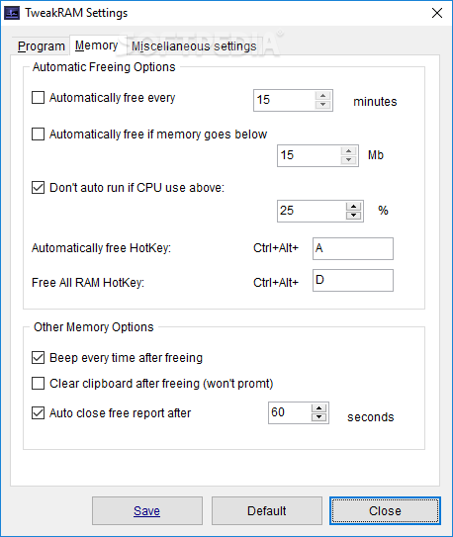The width and height of the screenshot is (453, 537).
Task: Increase auto close seconds with up arrow
Action: click(319, 407)
